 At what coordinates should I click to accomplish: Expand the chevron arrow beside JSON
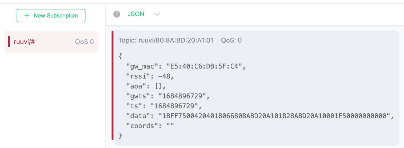tap(157, 14)
